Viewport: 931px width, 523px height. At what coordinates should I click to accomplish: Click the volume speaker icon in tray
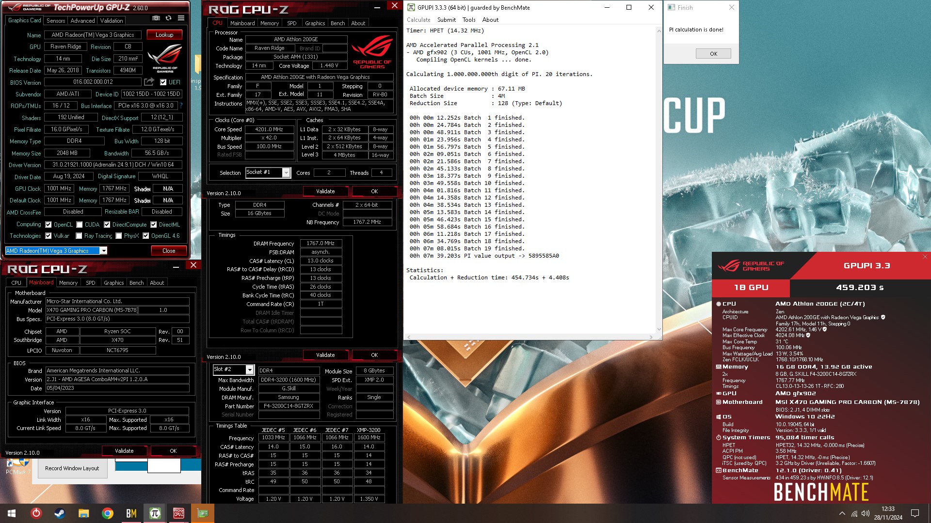[x=866, y=513]
